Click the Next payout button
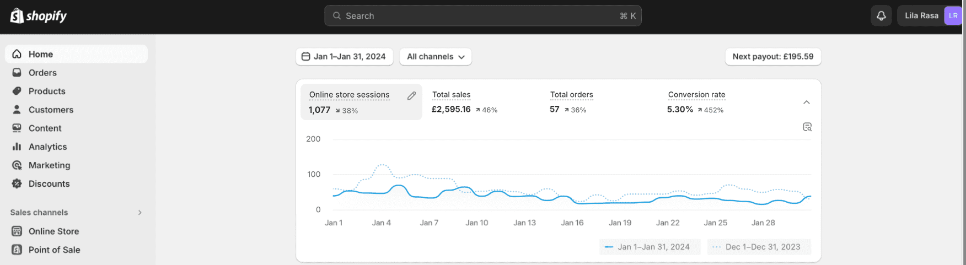The width and height of the screenshot is (966, 265). click(x=772, y=57)
